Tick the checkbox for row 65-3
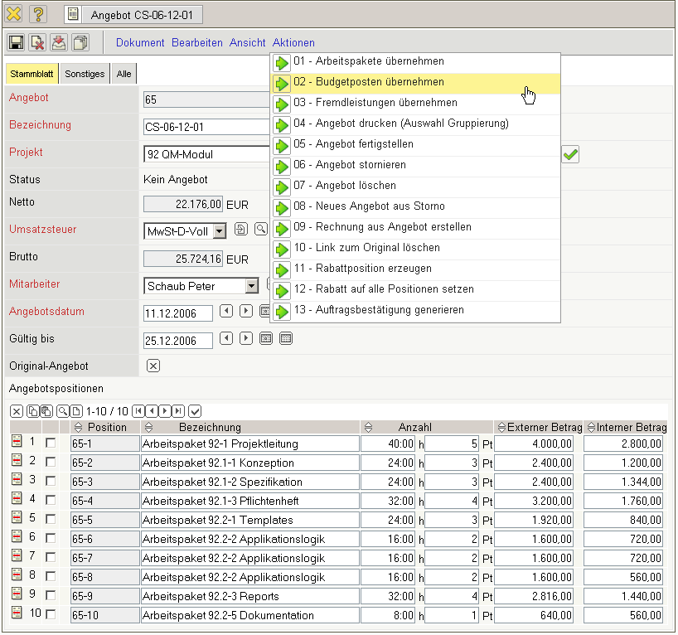The image size is (678, 635). (x=51, y=482)
